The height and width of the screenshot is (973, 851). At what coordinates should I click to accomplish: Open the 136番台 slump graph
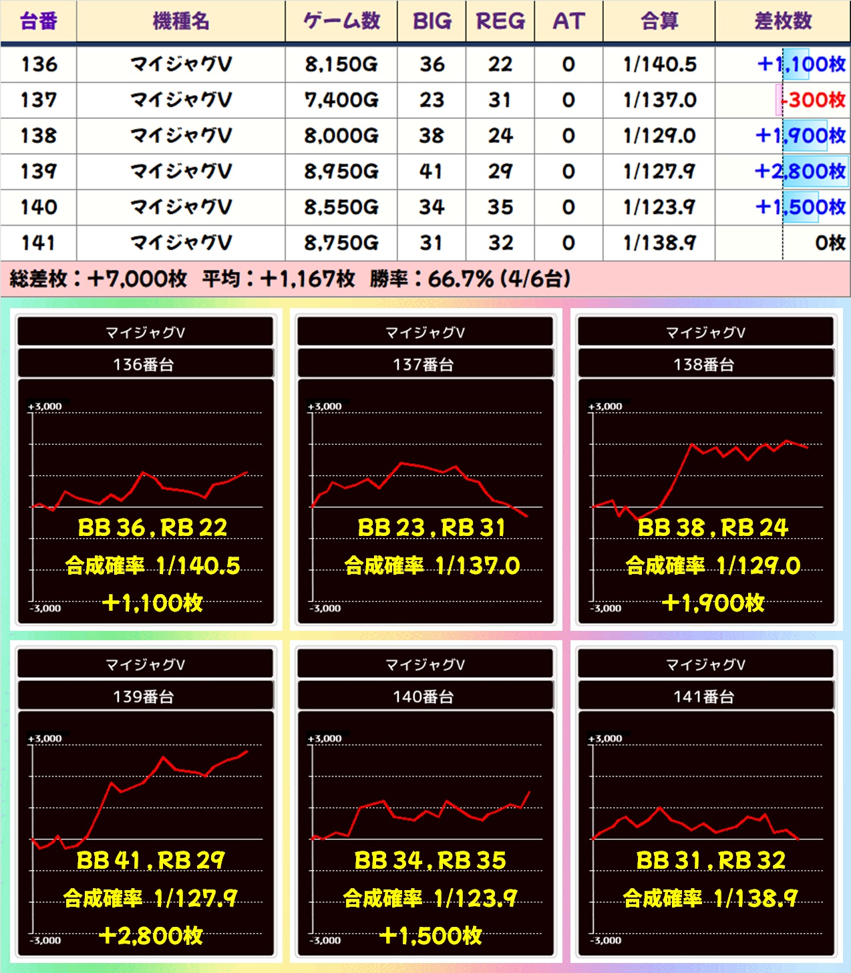(146, 501)
